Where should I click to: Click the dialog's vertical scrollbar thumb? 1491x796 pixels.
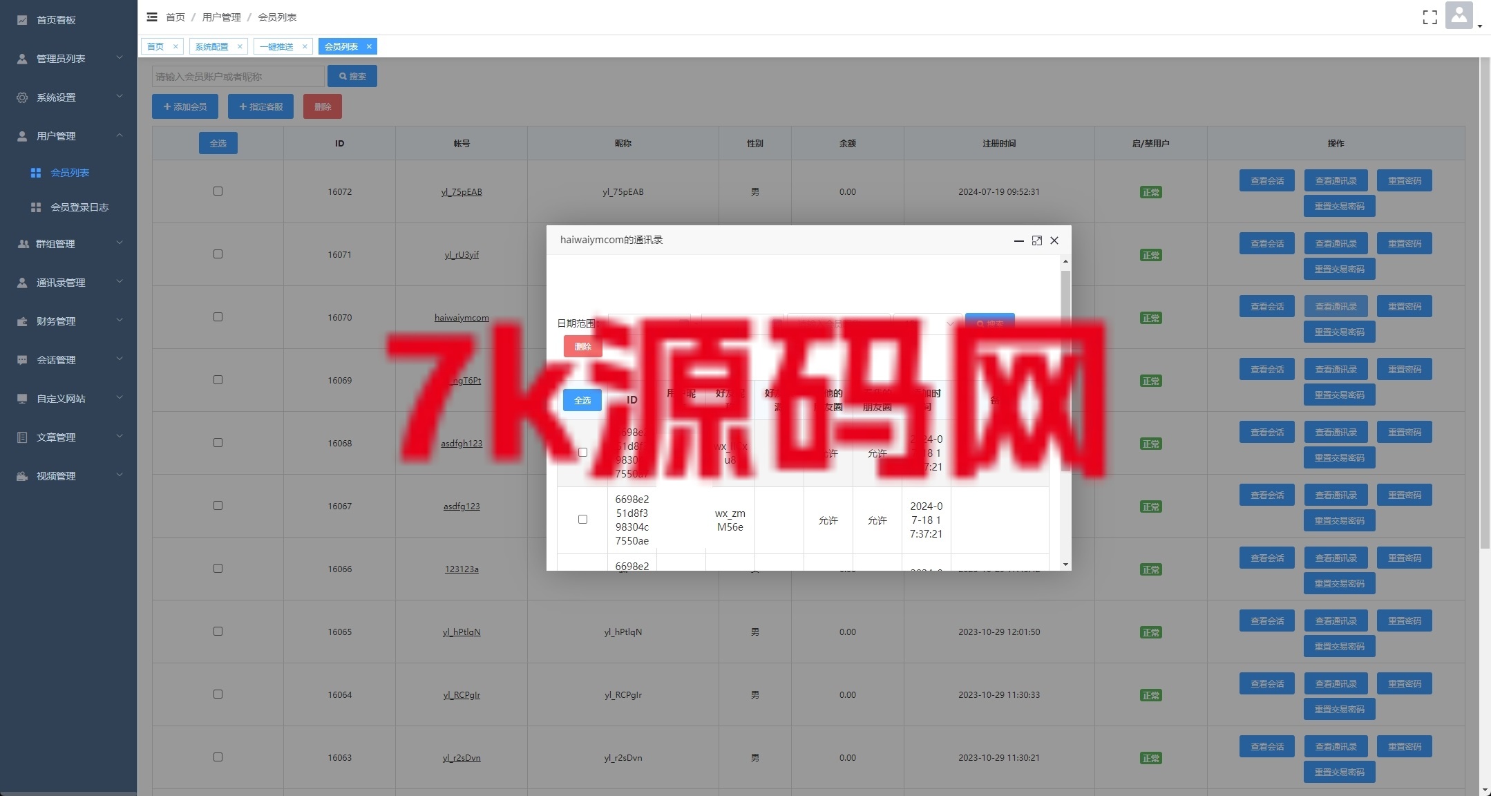[1065, 370]
